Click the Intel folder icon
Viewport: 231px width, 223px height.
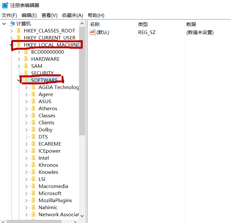click(x=34, y=158)
